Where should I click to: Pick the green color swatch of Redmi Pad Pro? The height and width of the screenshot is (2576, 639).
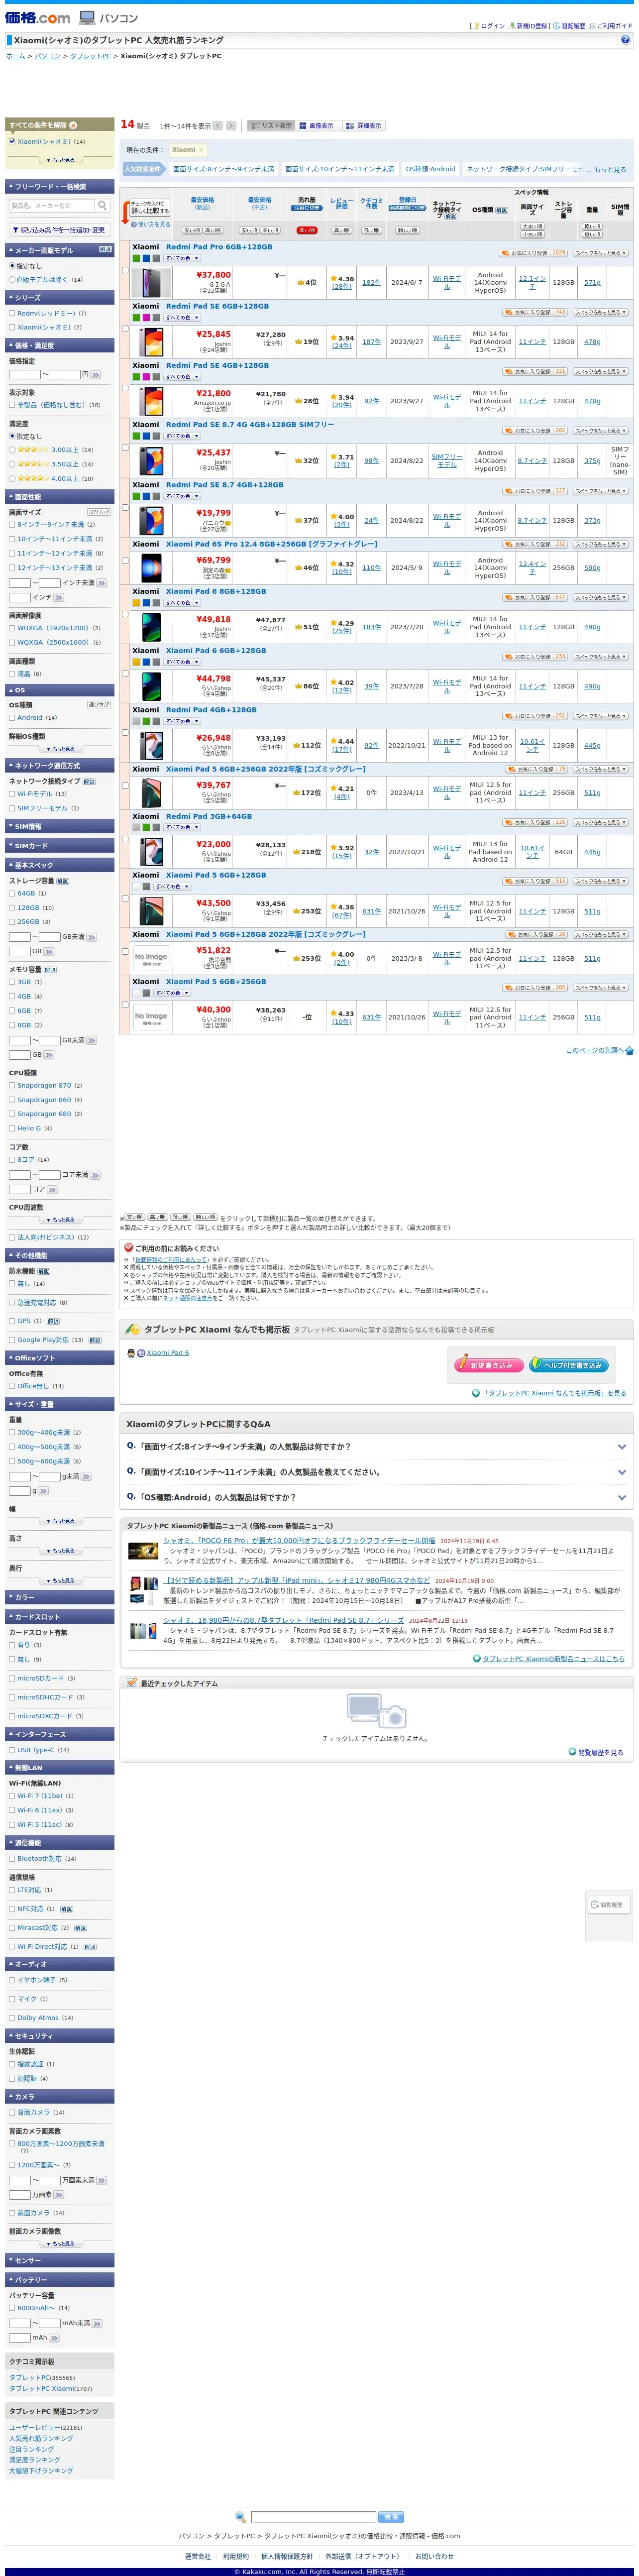(x=136, y=258)
